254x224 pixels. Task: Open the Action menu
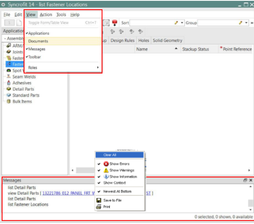(46, 15)
